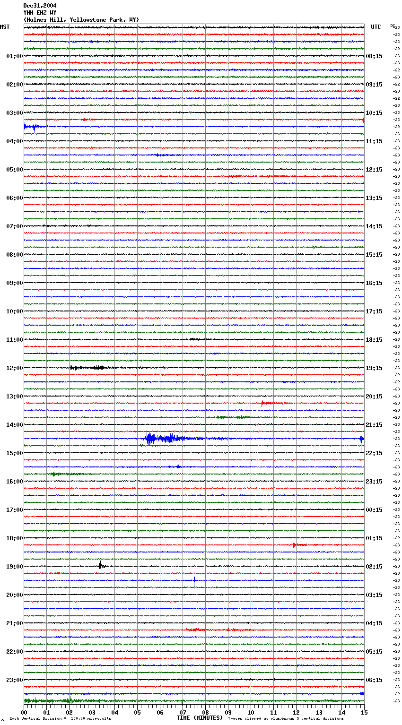
Task: Click the "17:00" MST row label
Action: [x=15, y=510]
